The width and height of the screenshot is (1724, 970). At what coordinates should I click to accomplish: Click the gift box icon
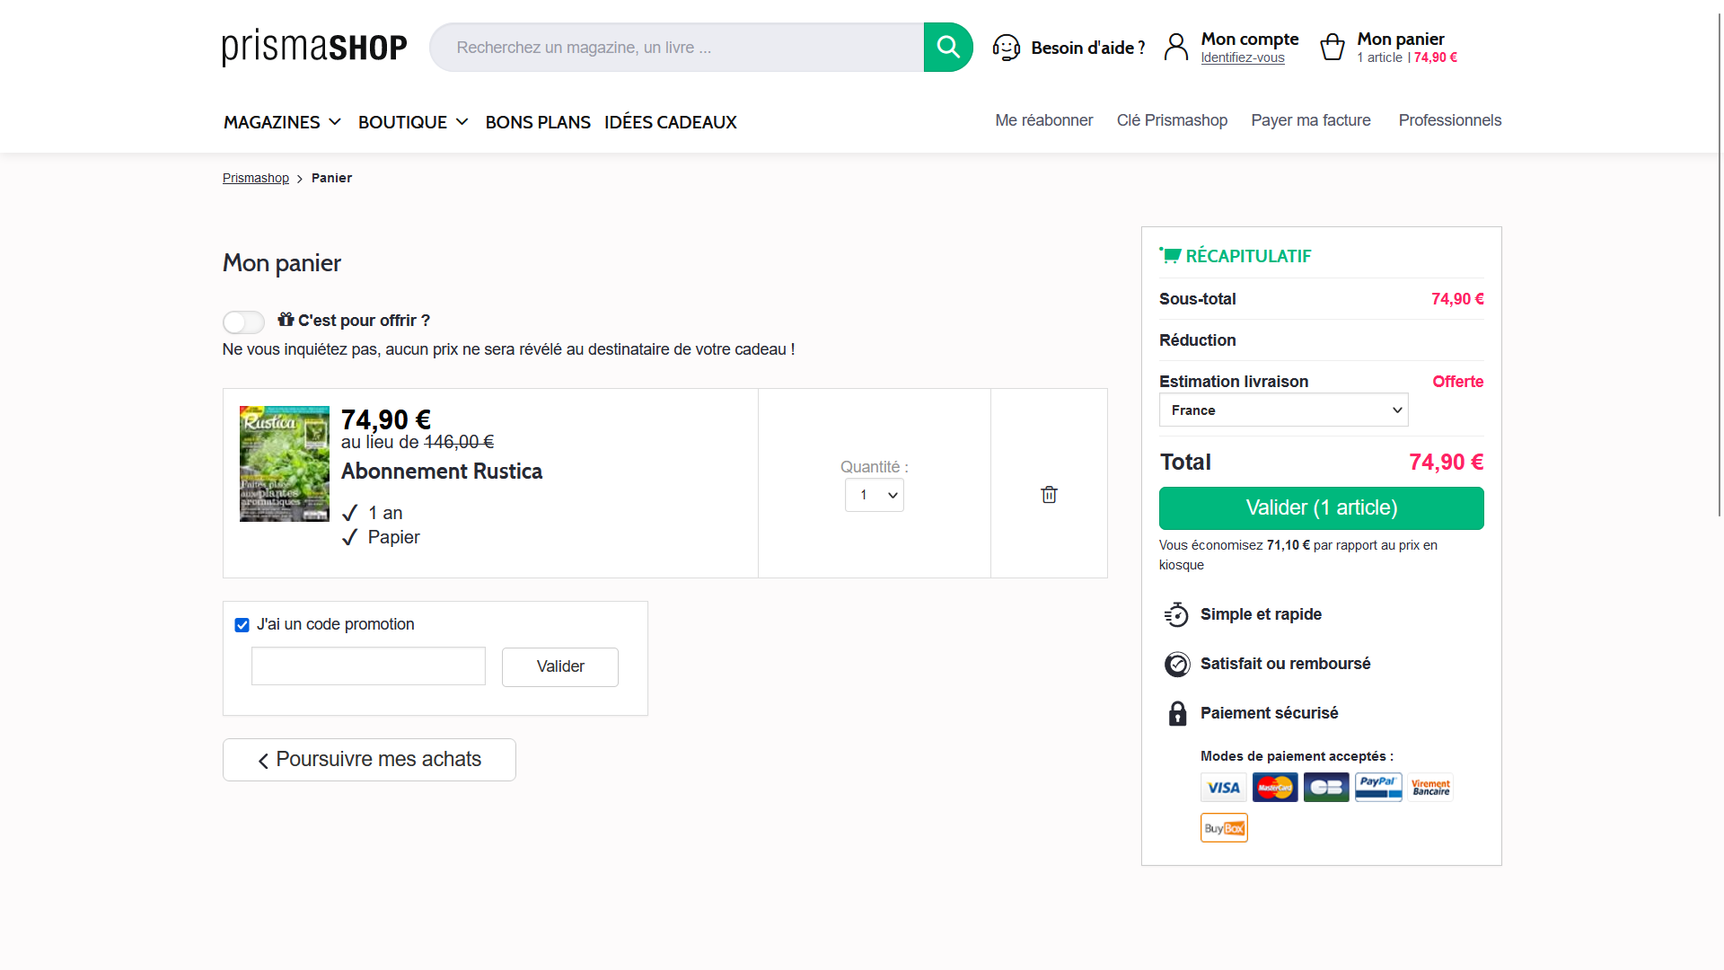pyautogui.click(x=286, y=319)
